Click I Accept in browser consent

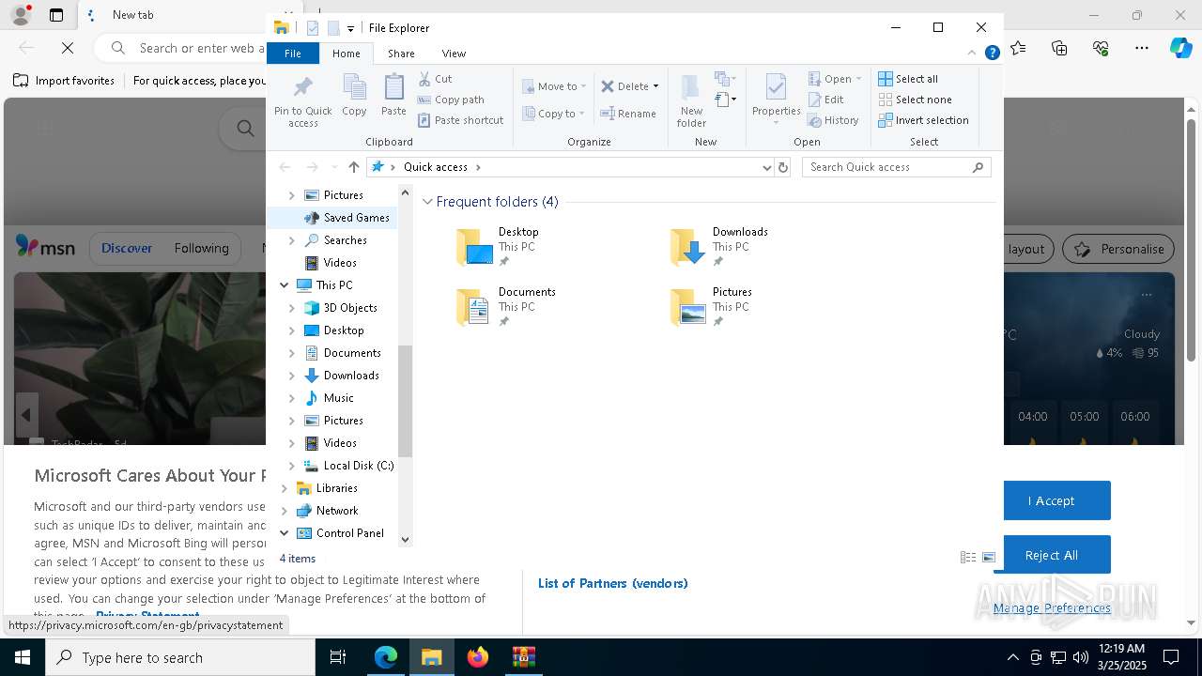click(1051, 500)
